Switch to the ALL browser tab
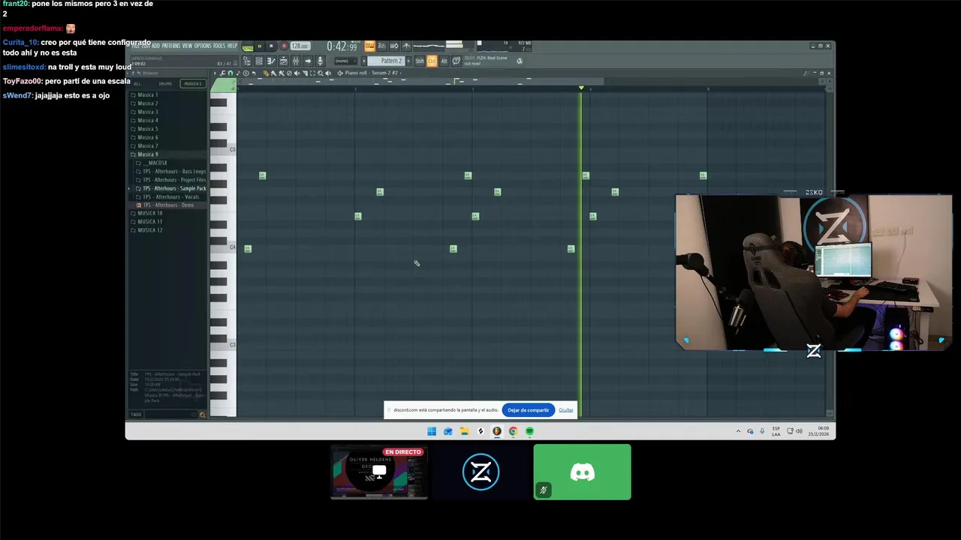The image size is (961, 540). (x=137, y=84)
